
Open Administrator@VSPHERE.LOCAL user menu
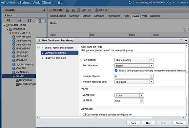(x=155, y=2)
